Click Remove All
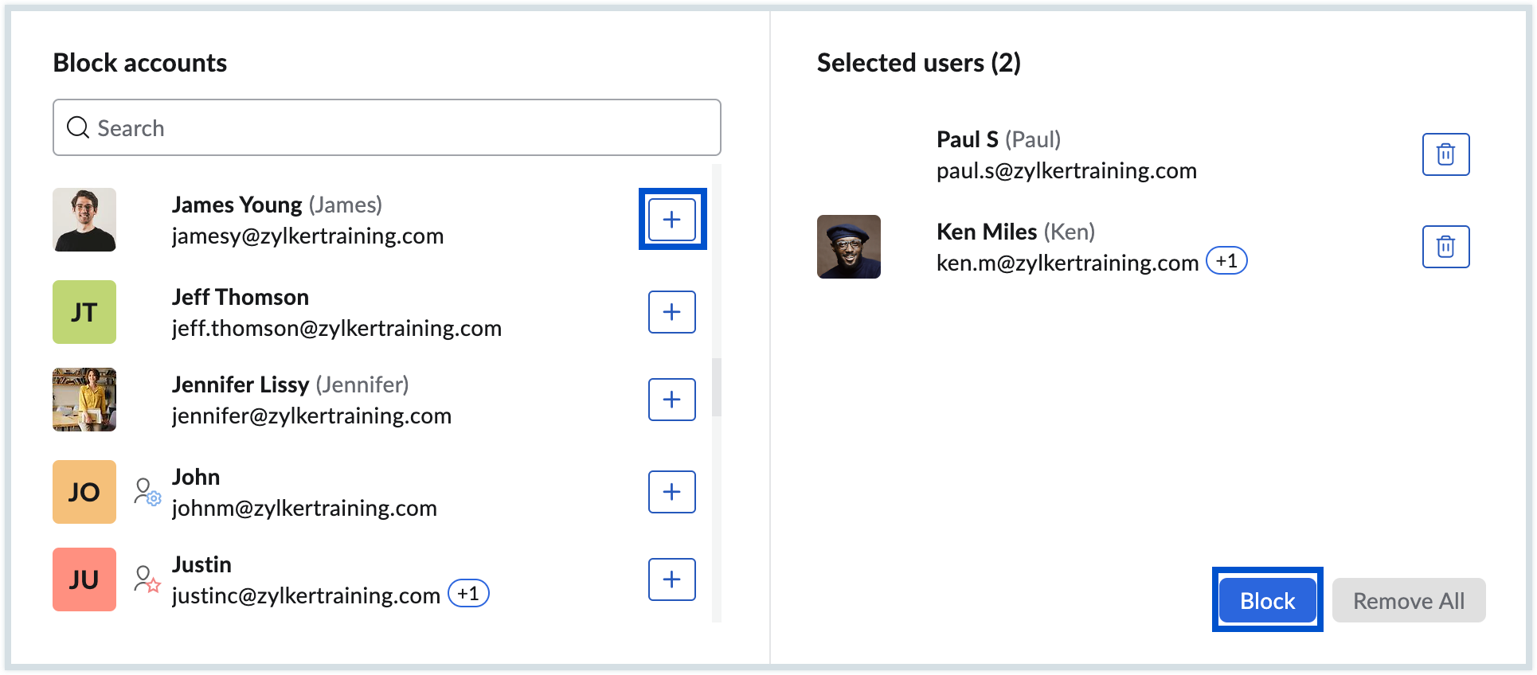 coord(1408,600)
